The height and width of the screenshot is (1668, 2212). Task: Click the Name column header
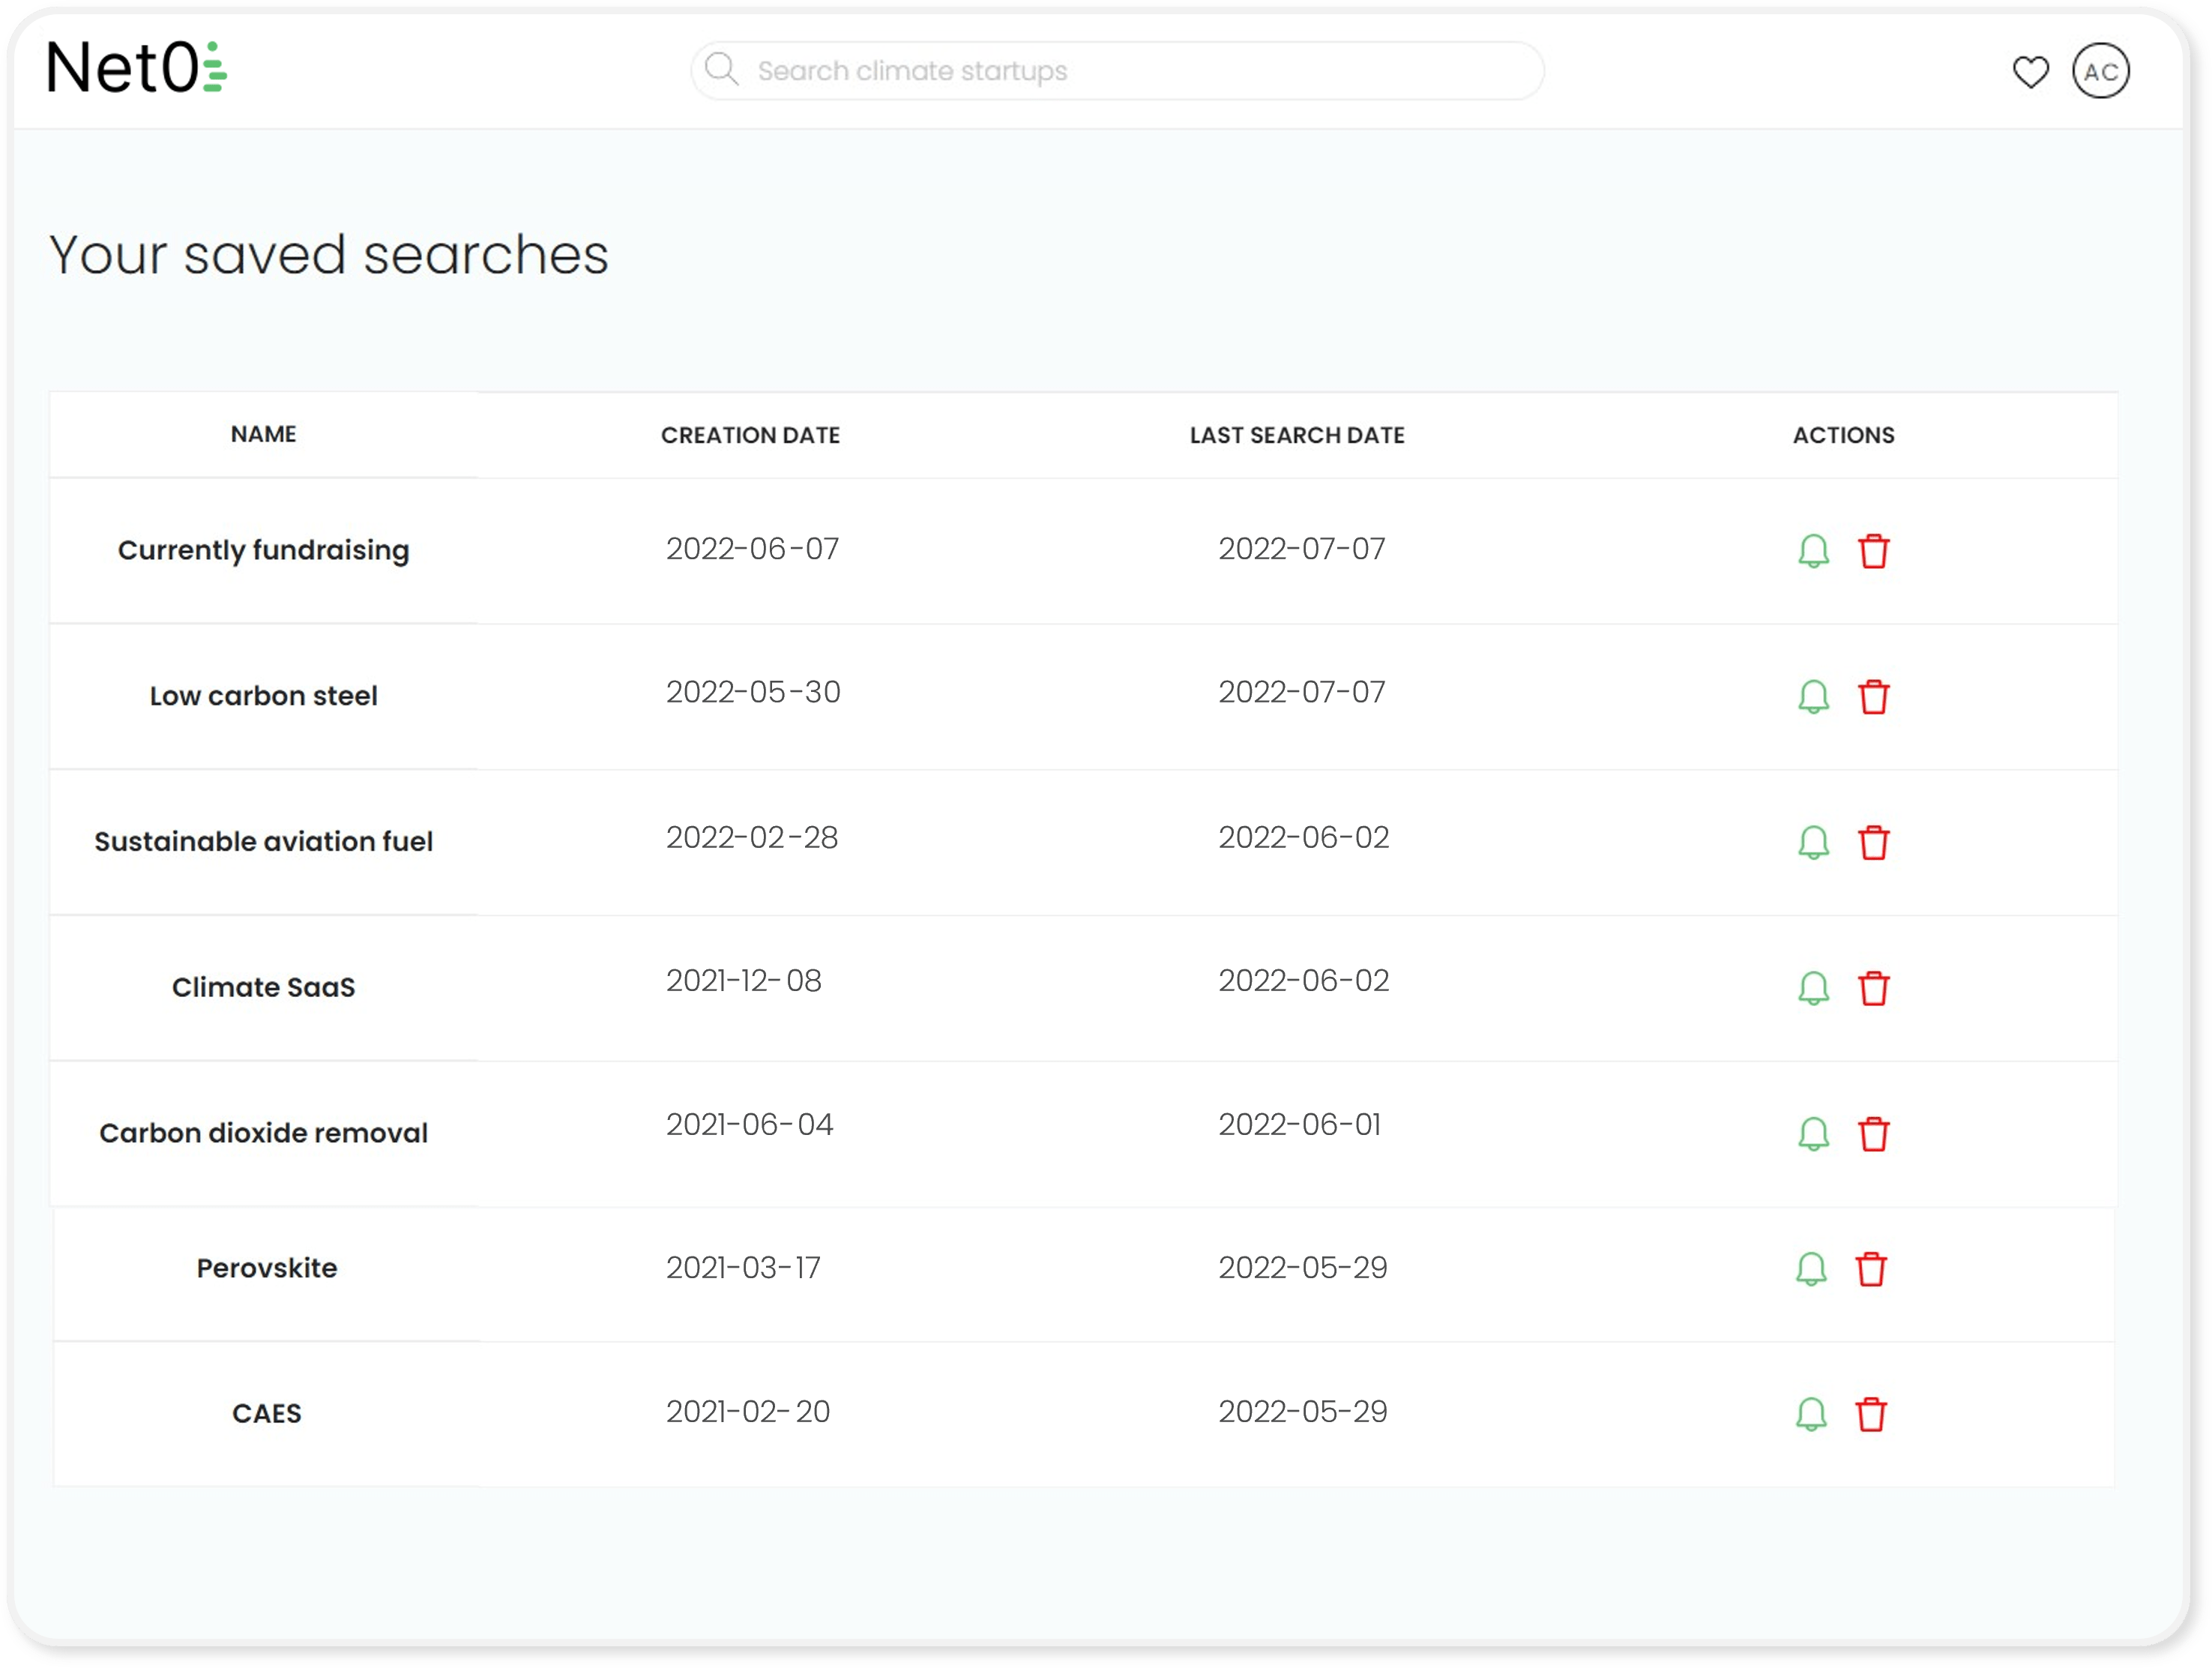click(263, 435)
